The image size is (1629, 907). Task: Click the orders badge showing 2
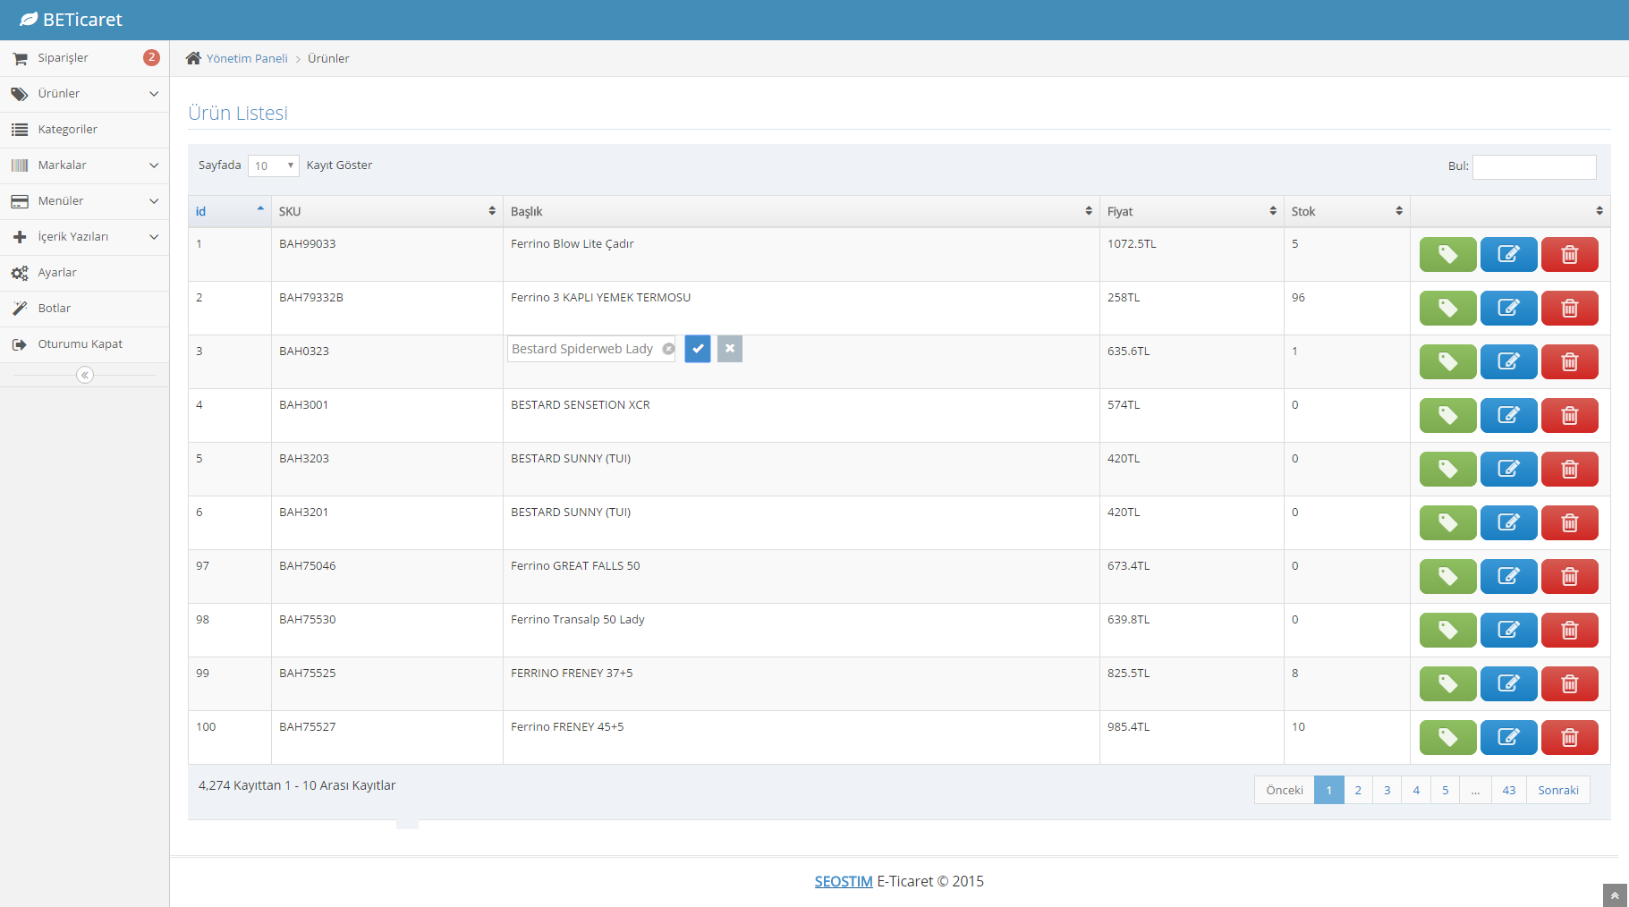[151, 57]
